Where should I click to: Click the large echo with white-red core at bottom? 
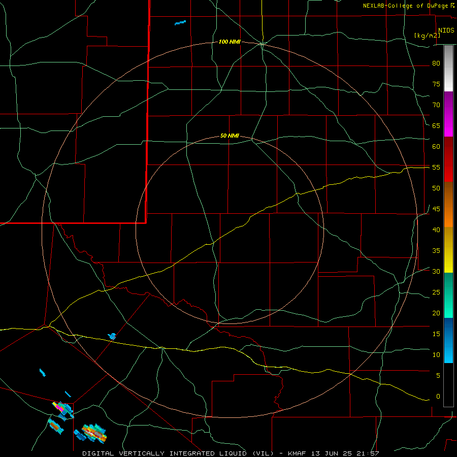pyautogui.click(x=94, y=434)
